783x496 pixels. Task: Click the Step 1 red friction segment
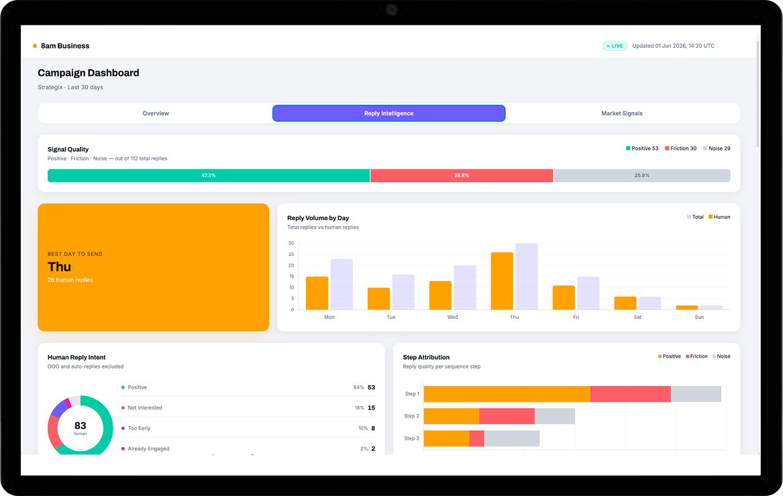pyautogui.click(x=630, y=393)
